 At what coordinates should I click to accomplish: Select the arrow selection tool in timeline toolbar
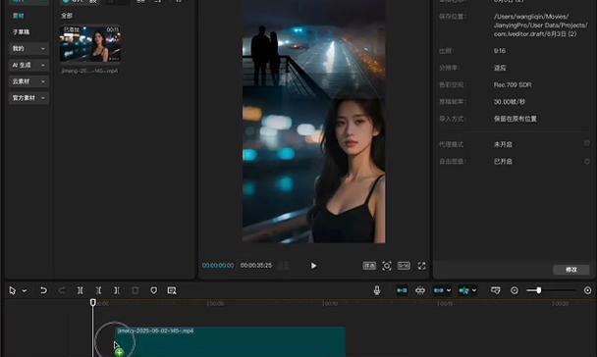[x=12, y=291]
